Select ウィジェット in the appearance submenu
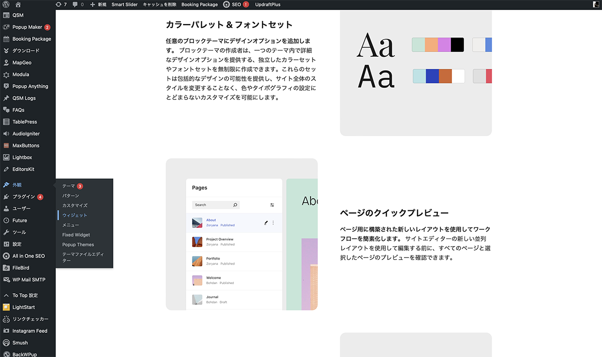 pos(75,215)
